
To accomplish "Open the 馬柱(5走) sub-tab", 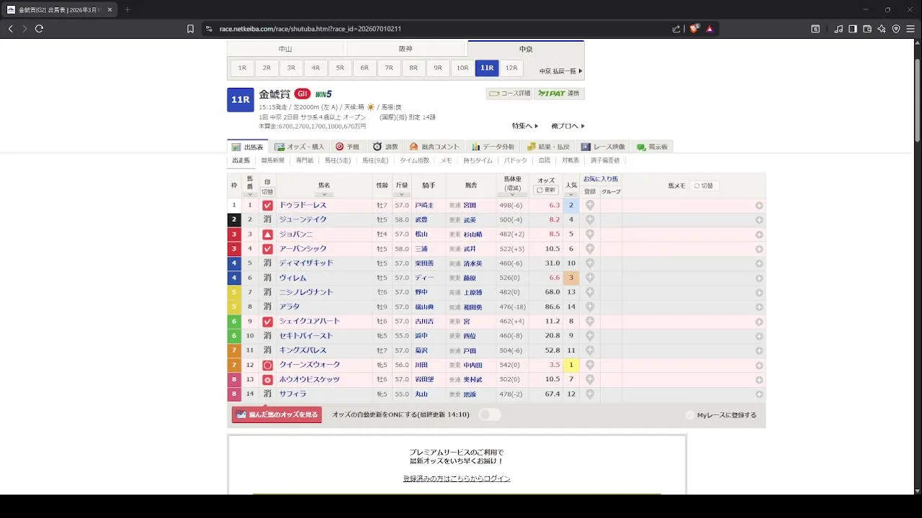I will point(338,160).
